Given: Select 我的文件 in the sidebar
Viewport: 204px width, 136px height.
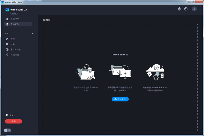Looking at the screenshot, I should (x=15, y=24).
